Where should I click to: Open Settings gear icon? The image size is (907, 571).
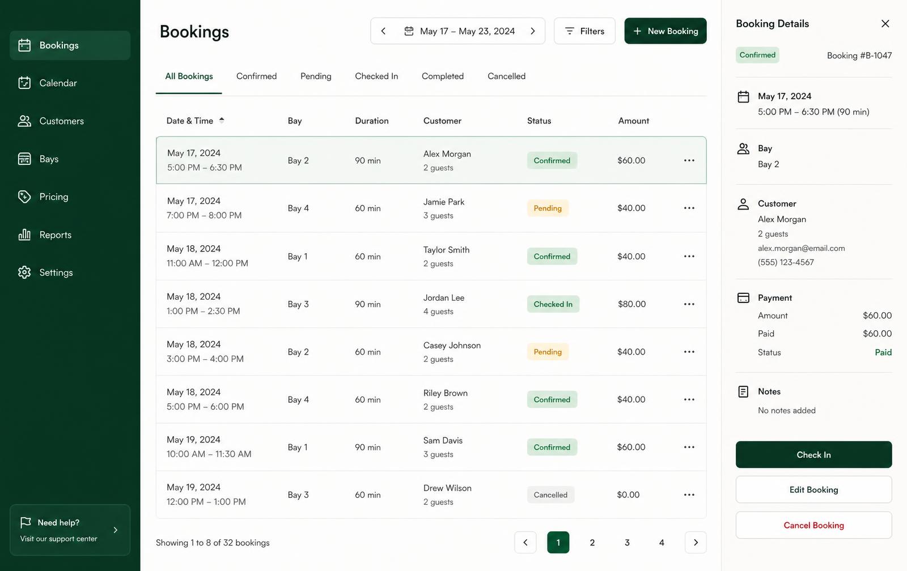point(24,272)
